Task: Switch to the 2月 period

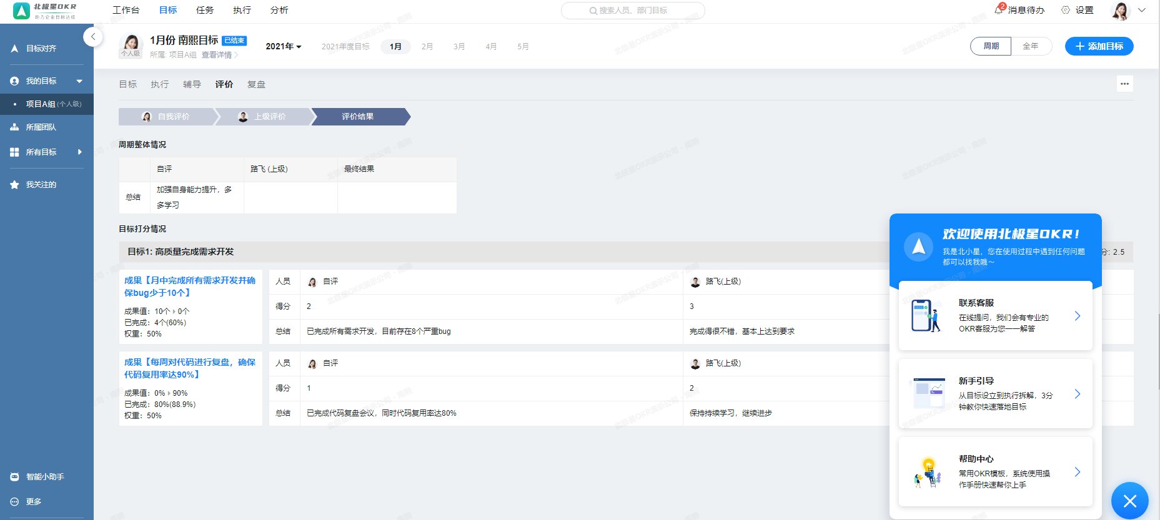Action: pyautogui.click(x=427, y=47)
